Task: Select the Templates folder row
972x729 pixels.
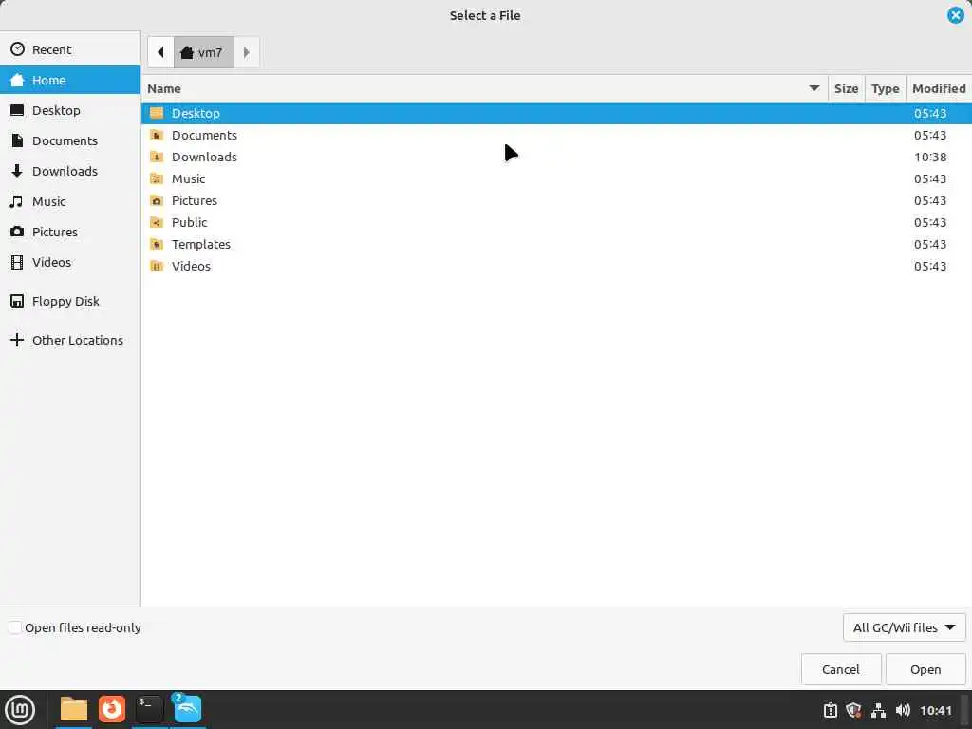Action: (556, 244)
